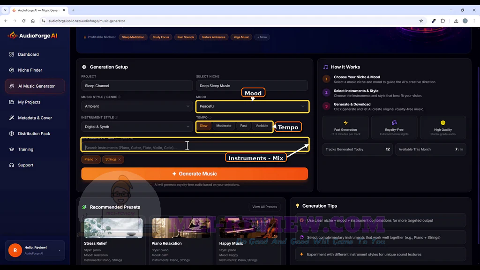Click the Project field Sleep Channel
This screenshot has height=270, width=480.
click(x=137, y=86)
